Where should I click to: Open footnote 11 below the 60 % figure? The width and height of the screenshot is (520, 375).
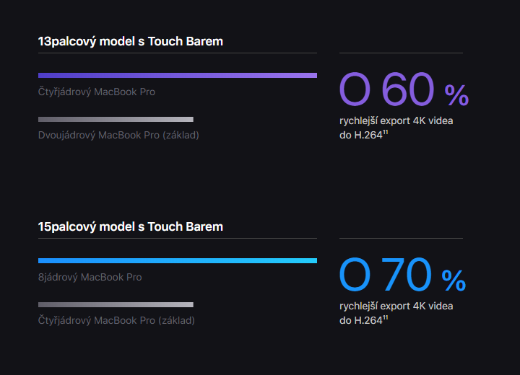pos(386,132)
